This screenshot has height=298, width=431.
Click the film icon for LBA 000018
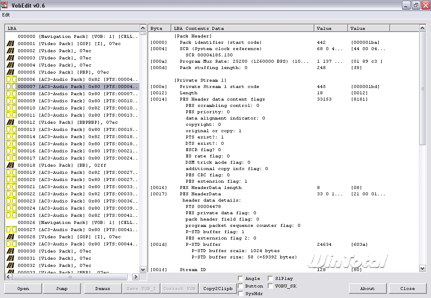11,165
